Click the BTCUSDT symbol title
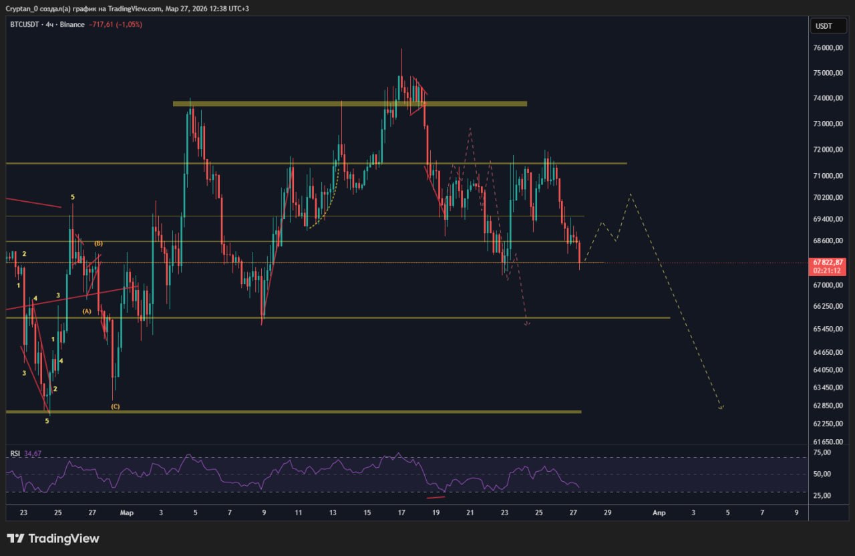855x556 pixels. pyautogui.click(x=23, y=25)
